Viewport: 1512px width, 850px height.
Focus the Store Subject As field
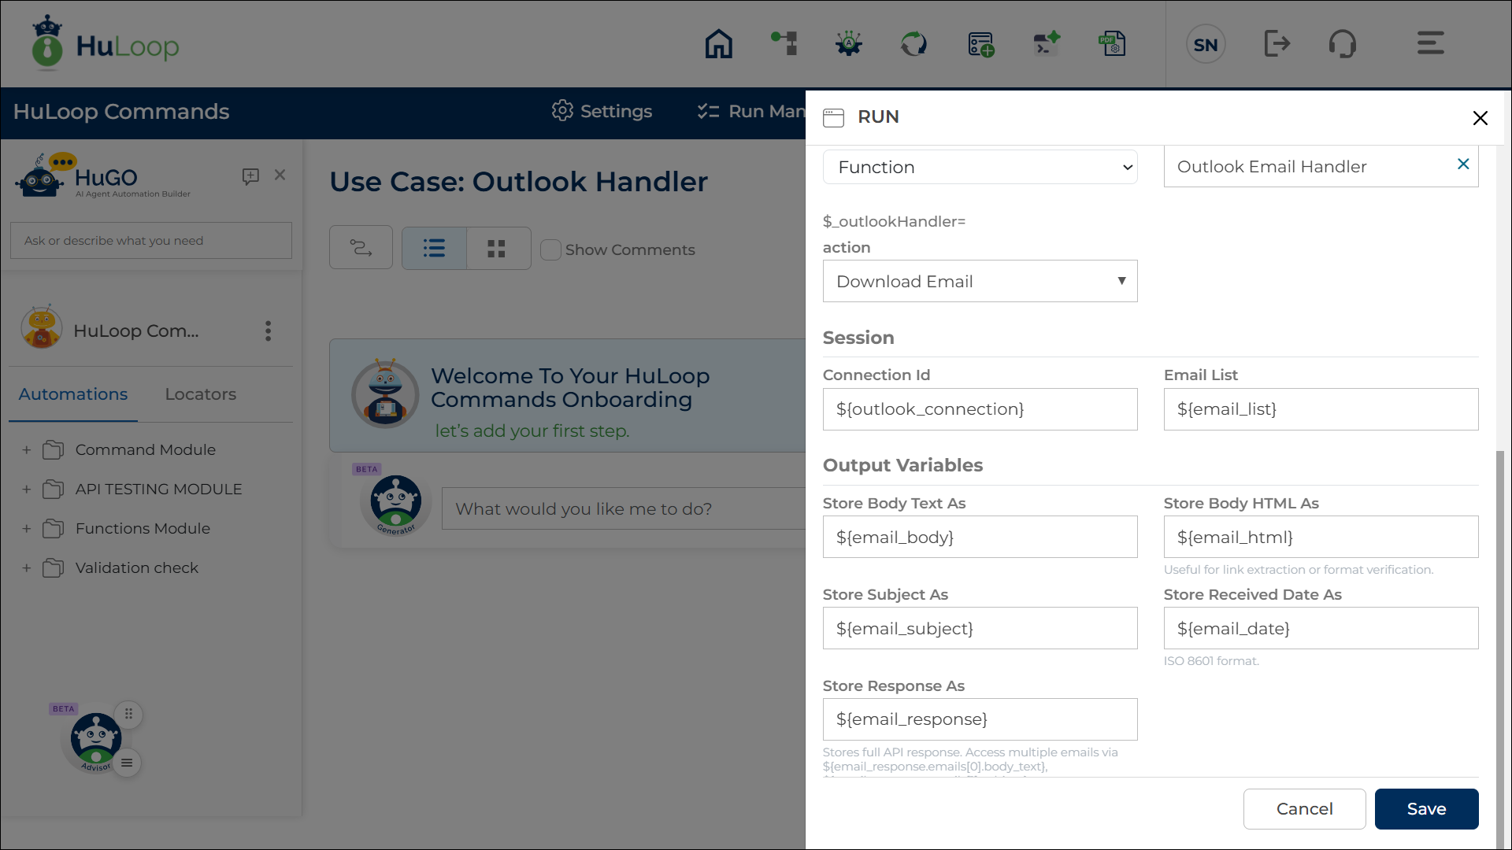point(980,628)
